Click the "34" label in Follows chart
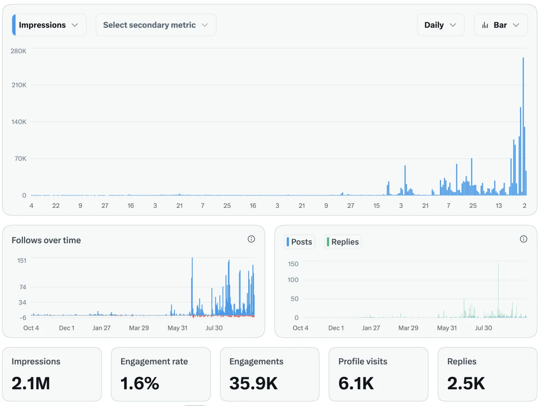Screen dimensions: 544x406 23,302
